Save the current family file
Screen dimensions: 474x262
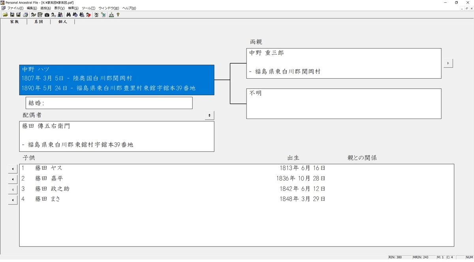[x=12, y=15]
